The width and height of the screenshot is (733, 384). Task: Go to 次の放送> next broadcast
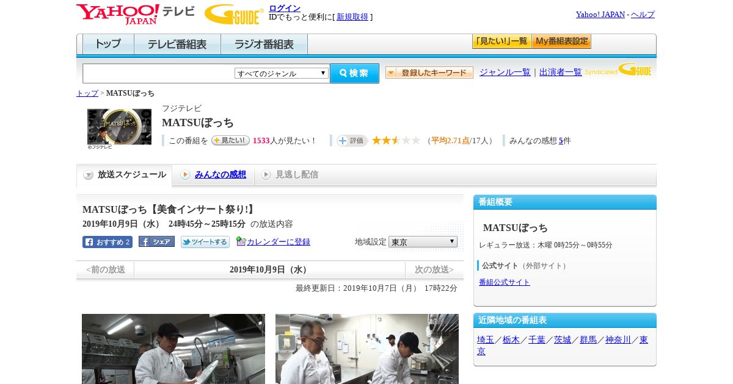click(x=434, y=269)
